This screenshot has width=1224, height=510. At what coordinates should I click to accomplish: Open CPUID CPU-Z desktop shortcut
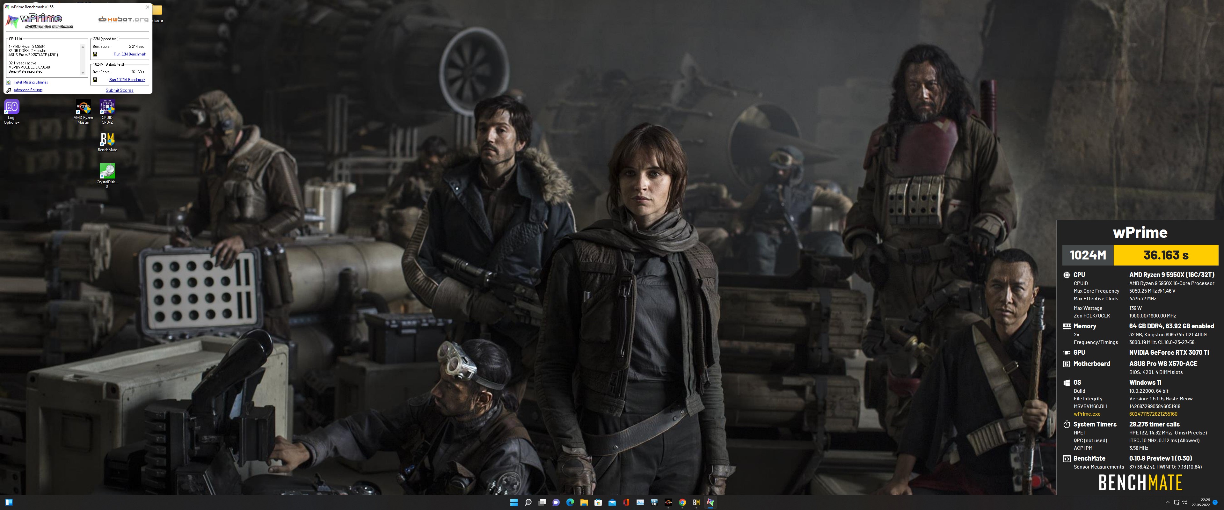107,112
